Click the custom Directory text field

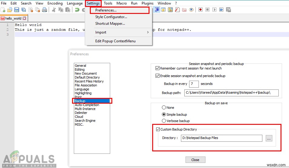[222, 138]
